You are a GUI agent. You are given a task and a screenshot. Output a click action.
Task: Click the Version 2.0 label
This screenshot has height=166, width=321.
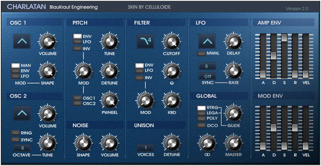pyautogui.click(x=297, y=9)
